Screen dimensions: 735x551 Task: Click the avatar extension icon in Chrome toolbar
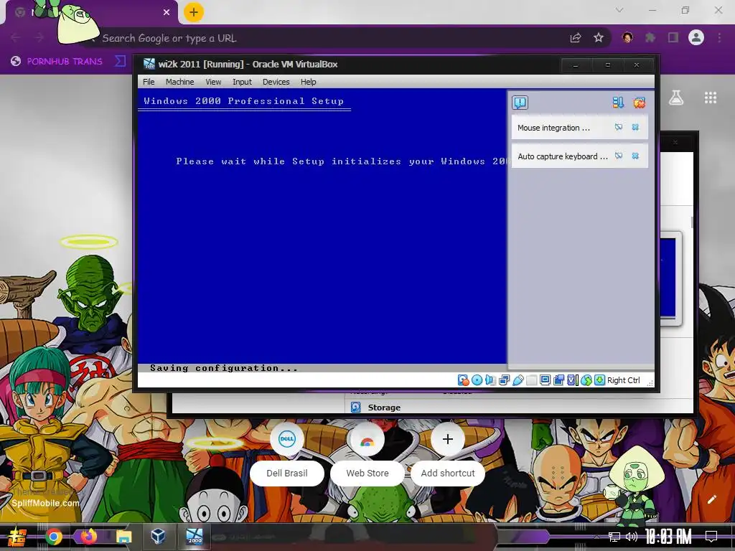coord(627,37)
